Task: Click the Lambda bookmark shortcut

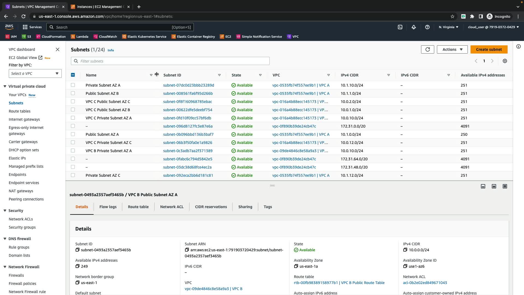Action: point(79,37)
